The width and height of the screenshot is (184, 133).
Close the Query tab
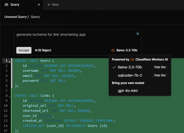pos(39,5)
